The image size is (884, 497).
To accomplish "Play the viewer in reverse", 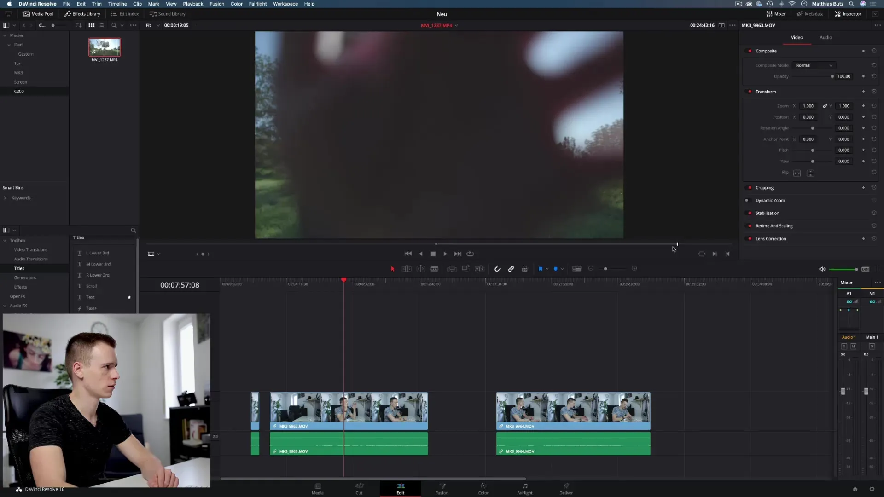I will click(x=420, y=254).
